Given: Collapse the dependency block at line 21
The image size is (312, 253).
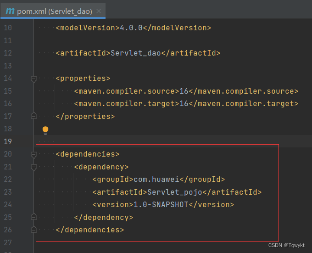Looking at the screenshot, I should click(34, 168).
